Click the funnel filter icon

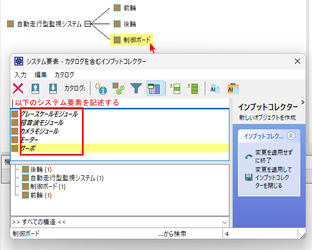coord(136,89)
